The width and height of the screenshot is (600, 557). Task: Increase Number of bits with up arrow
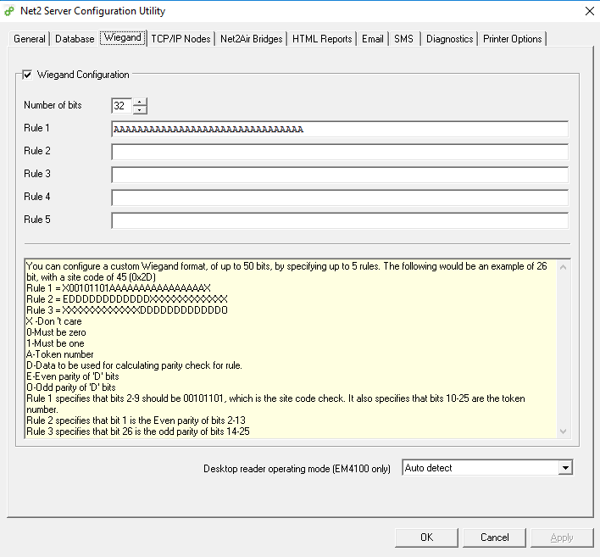coord(140,102)
